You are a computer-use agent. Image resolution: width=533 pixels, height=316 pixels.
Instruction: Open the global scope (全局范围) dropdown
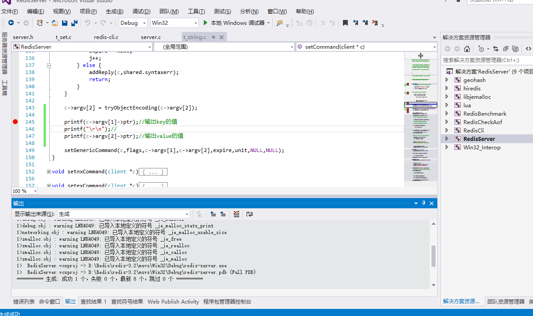224,47
